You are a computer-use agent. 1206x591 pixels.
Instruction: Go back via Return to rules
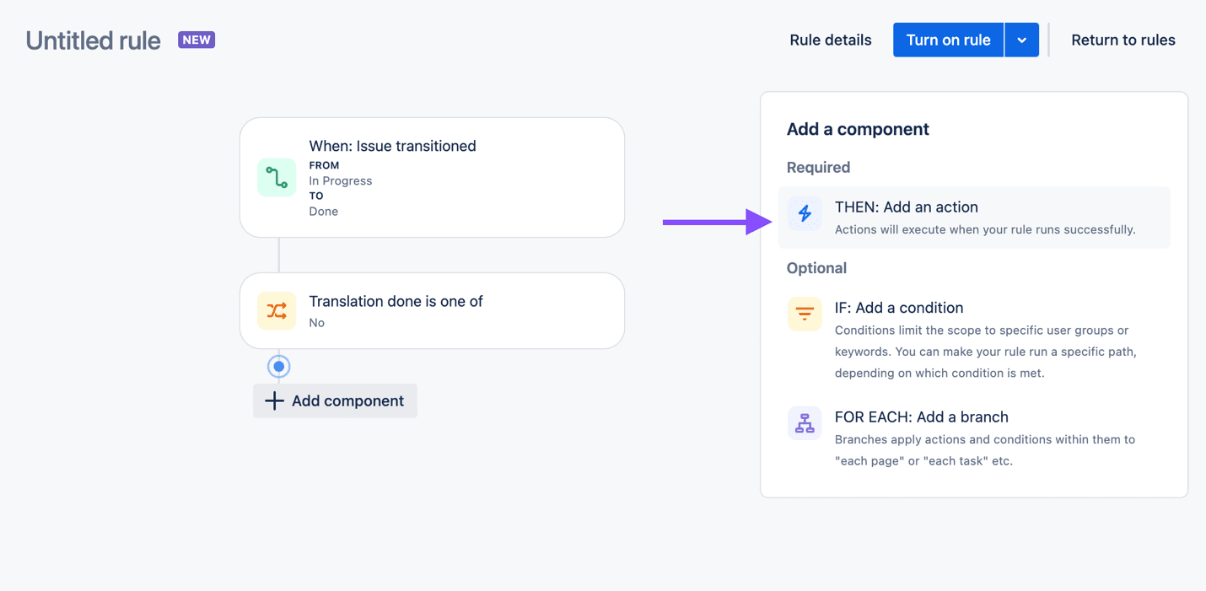pos(1123,40)
